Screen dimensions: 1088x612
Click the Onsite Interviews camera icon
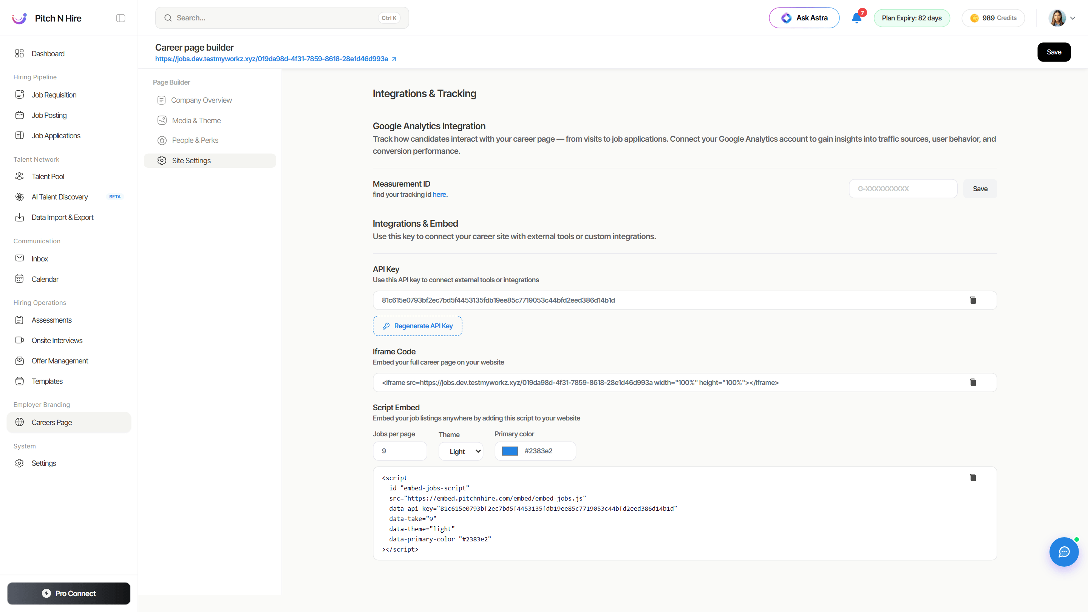pos(19,340)
